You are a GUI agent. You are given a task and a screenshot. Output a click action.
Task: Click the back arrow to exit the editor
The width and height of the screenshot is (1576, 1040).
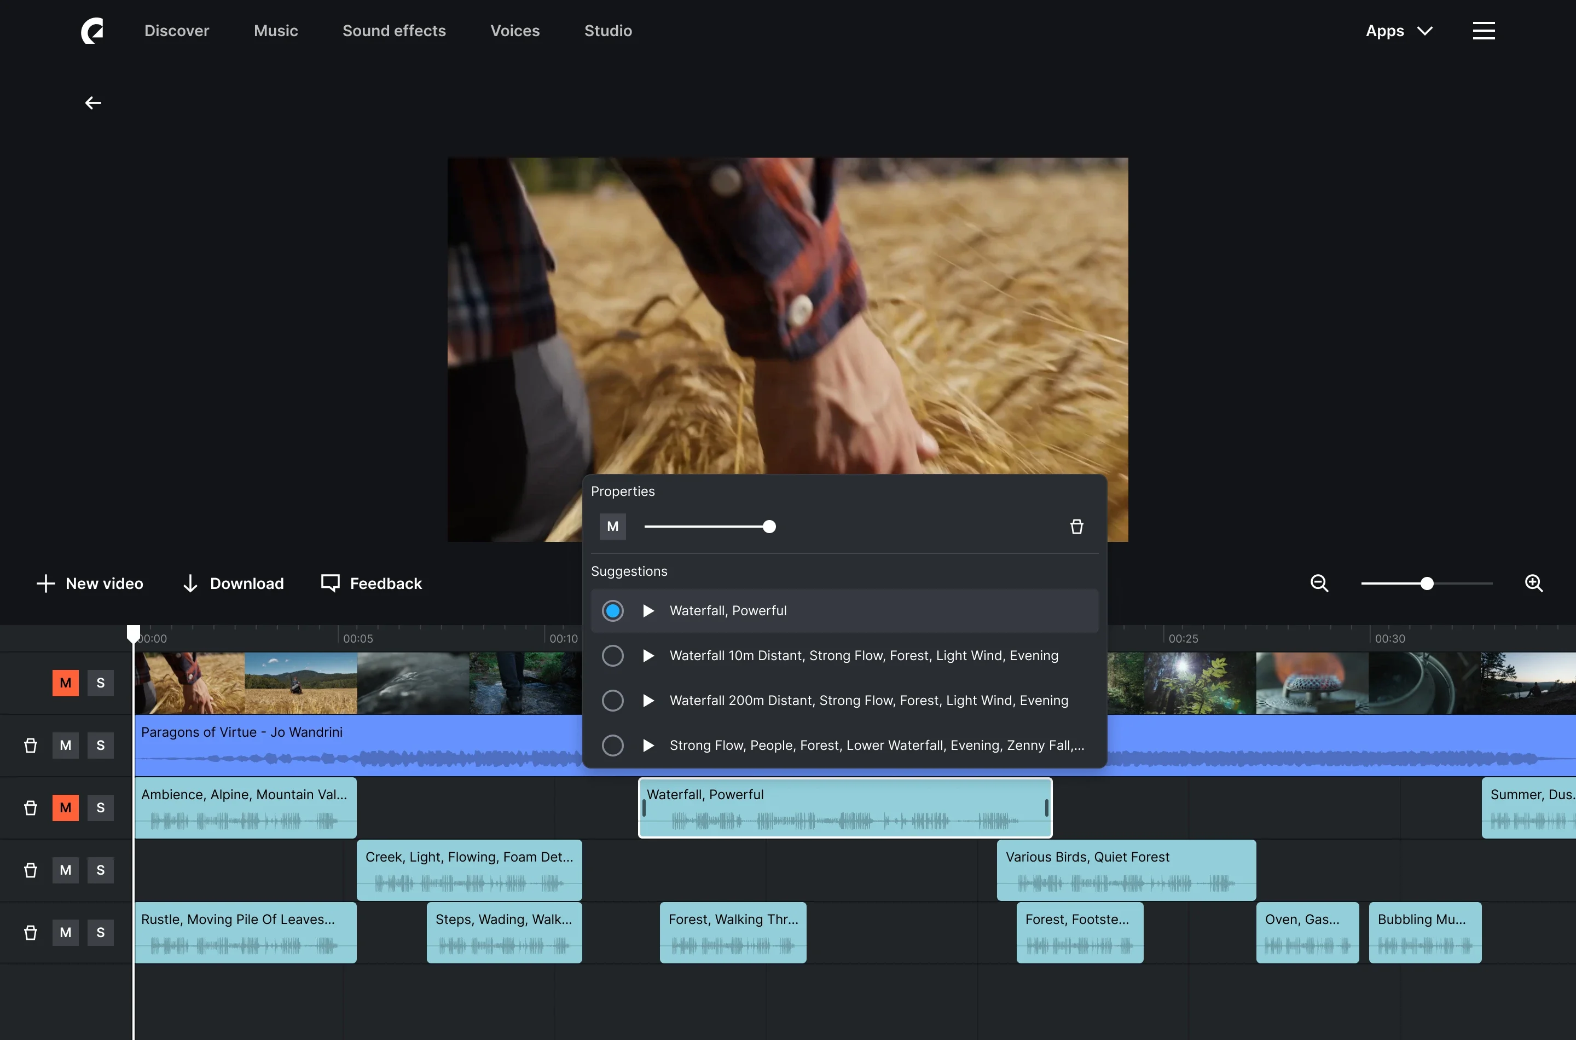click(92, 103)
